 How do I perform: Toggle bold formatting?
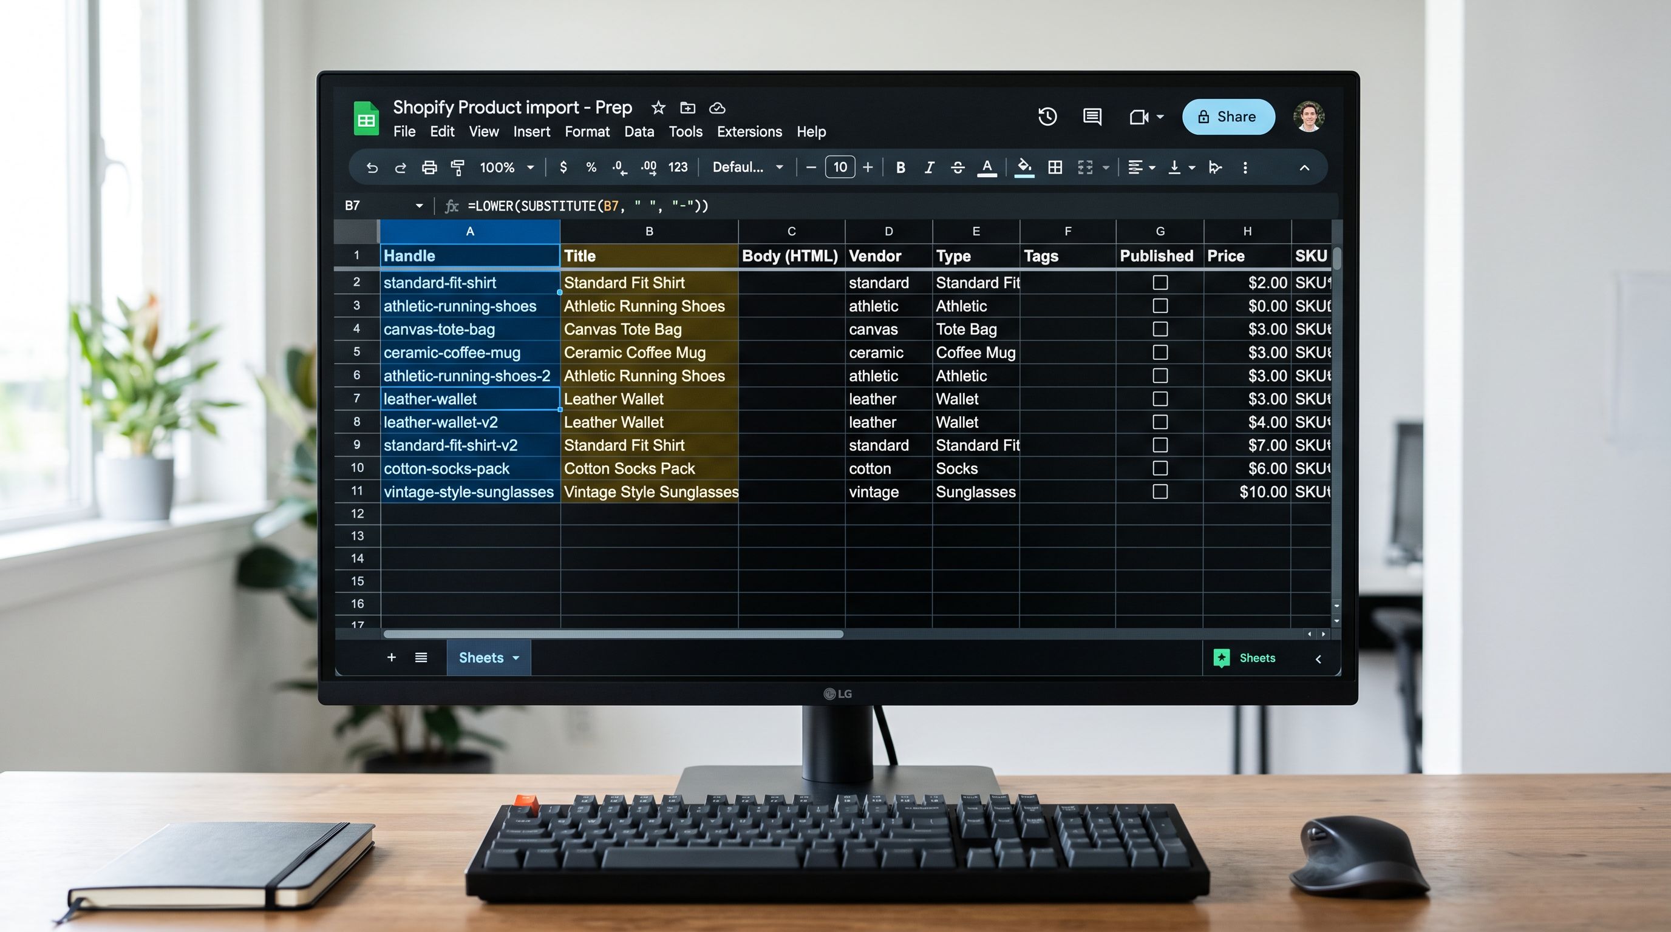point(900,168)
